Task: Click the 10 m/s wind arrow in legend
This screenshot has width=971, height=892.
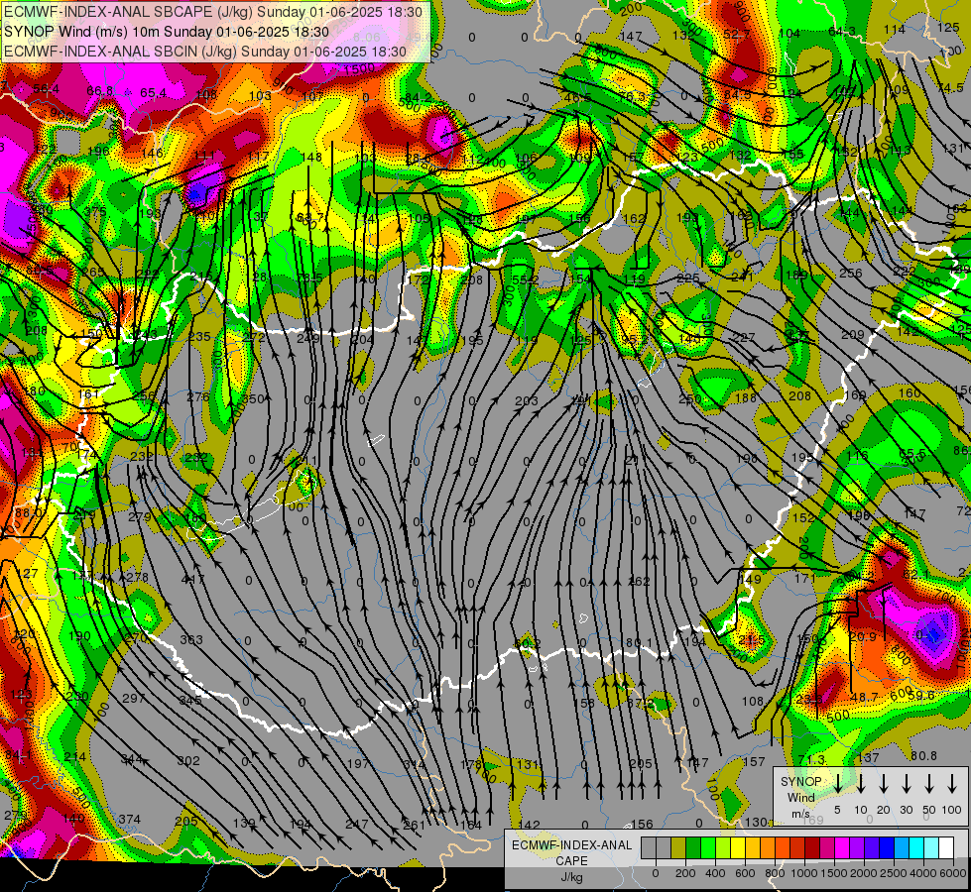Action: click(861, 784)
